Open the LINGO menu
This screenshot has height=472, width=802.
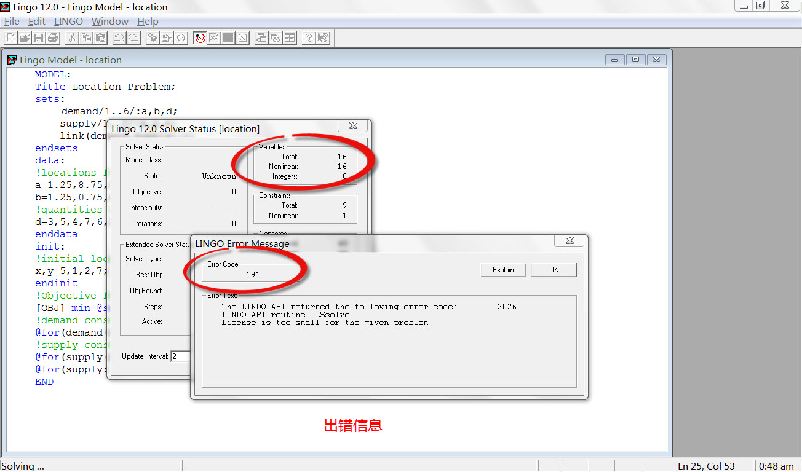pyautogui.click(x=68, y=22)
